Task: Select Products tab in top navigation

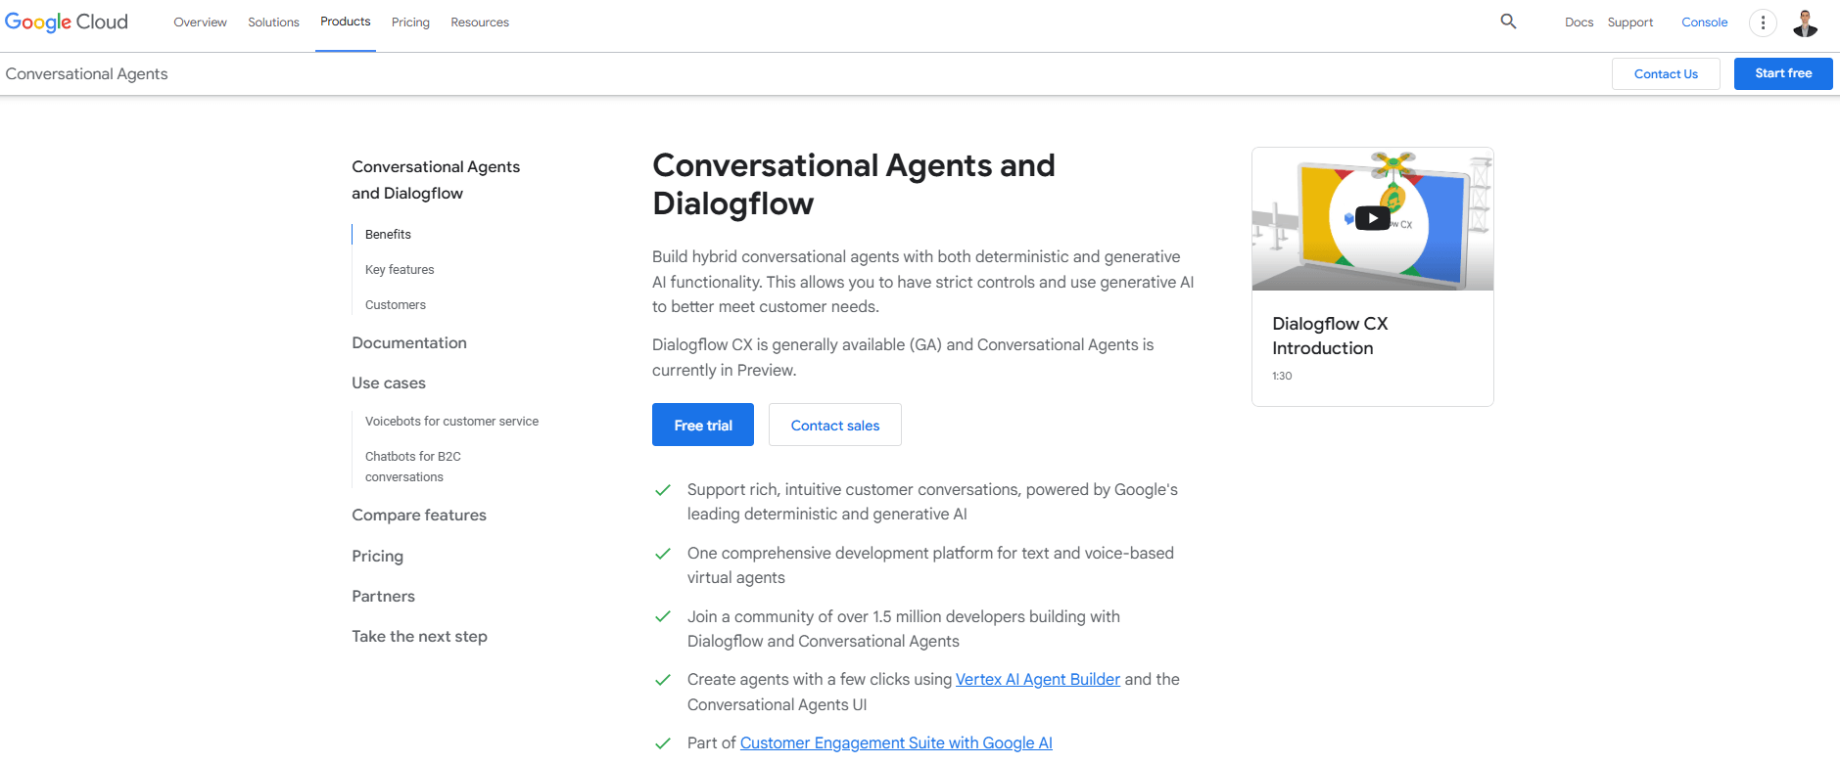Action: click(346, 22)
